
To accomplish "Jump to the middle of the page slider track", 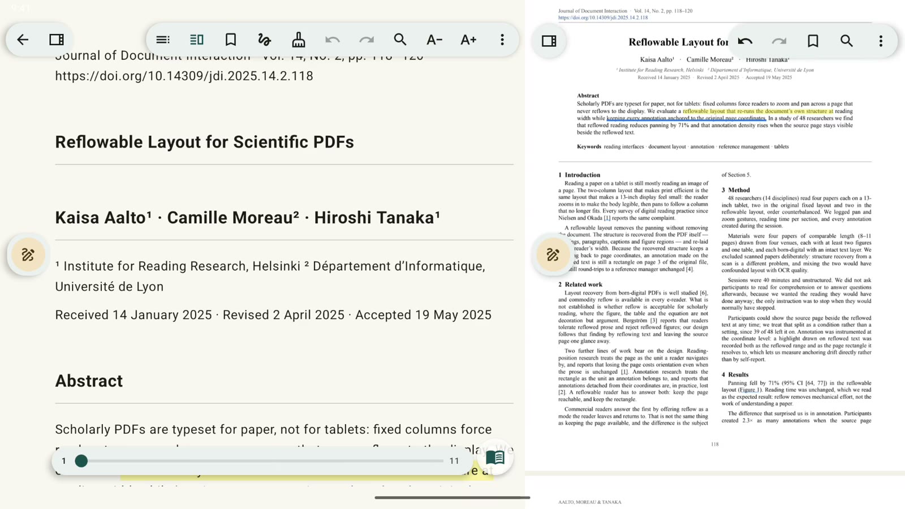I will 262,461.
